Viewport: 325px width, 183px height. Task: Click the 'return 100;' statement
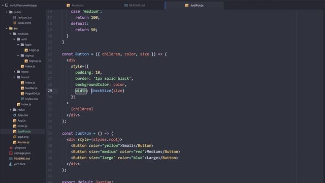click(87, 17)
